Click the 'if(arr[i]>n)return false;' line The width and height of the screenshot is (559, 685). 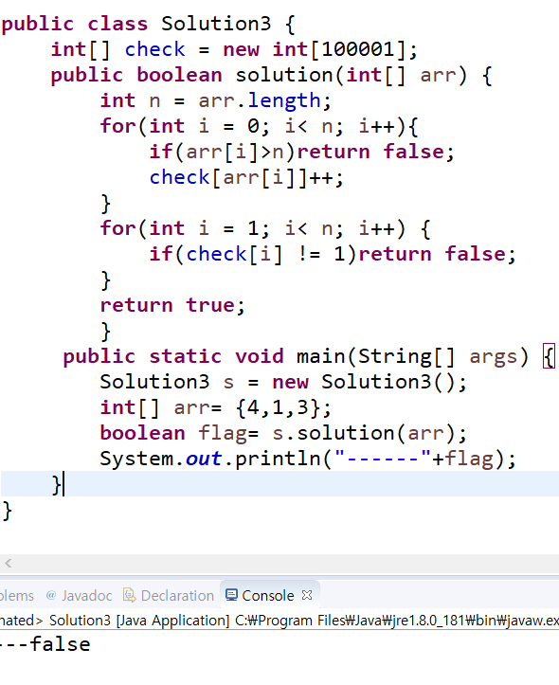click(x=302, y=152)
